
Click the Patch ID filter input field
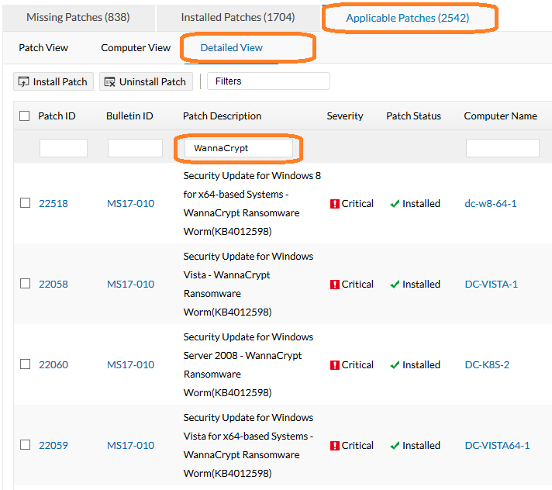pos(64,148)
